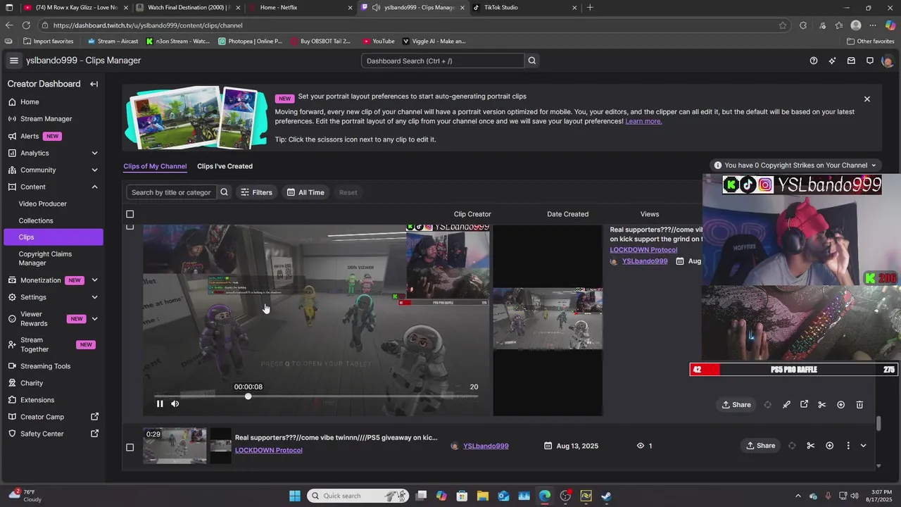Tick the select-all clips checkbox in the header
901x507 pixels.
[130, 214]
